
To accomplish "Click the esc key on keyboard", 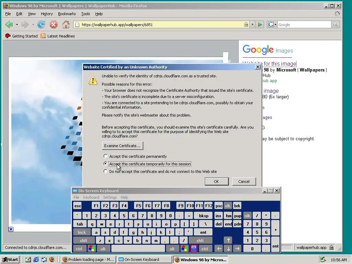I will (78, 206).
